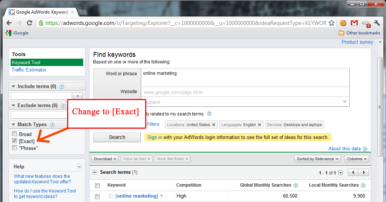Open 'What new features' help link

[43, 179]
